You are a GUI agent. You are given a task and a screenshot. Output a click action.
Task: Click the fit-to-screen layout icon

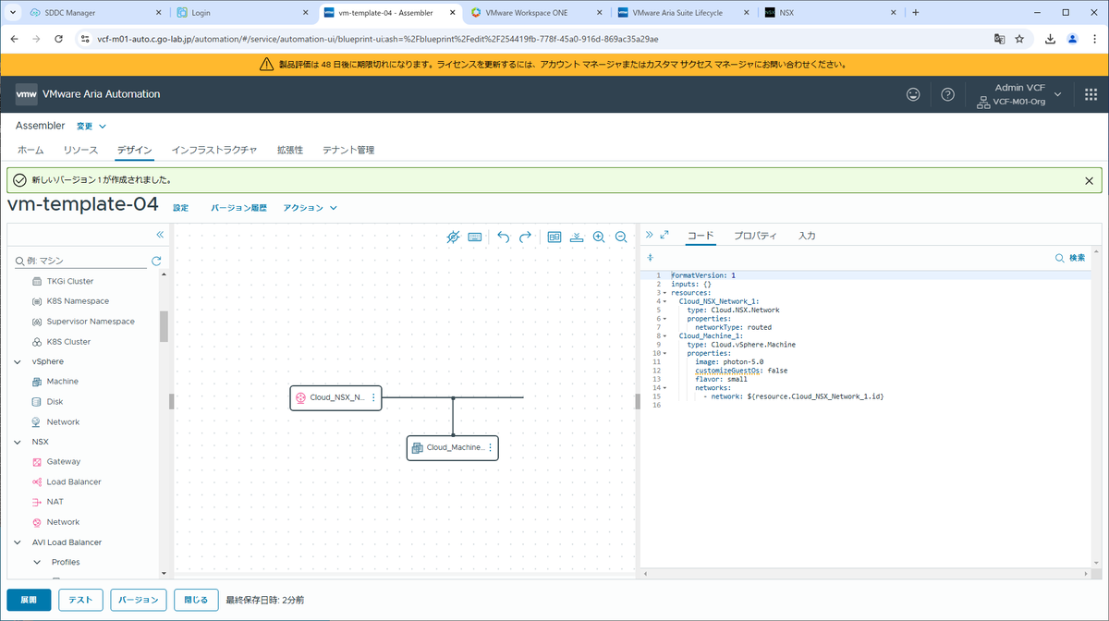(554, 237)
